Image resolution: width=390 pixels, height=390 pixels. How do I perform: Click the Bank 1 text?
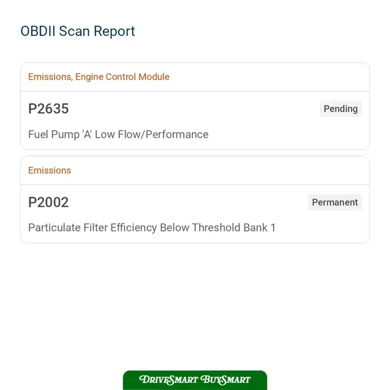pyautogui.click(x=260, y=227)
